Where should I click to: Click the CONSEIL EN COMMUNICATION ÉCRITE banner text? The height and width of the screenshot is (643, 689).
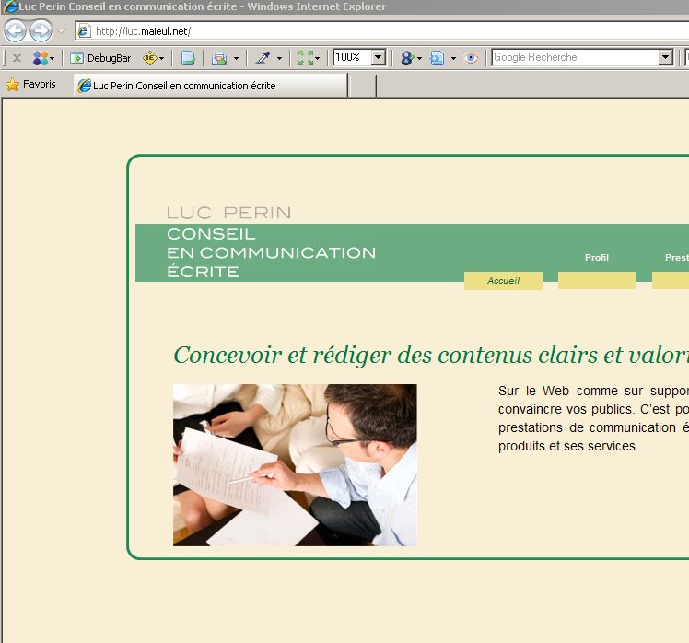pyautogui.click(x=271, y=252)
